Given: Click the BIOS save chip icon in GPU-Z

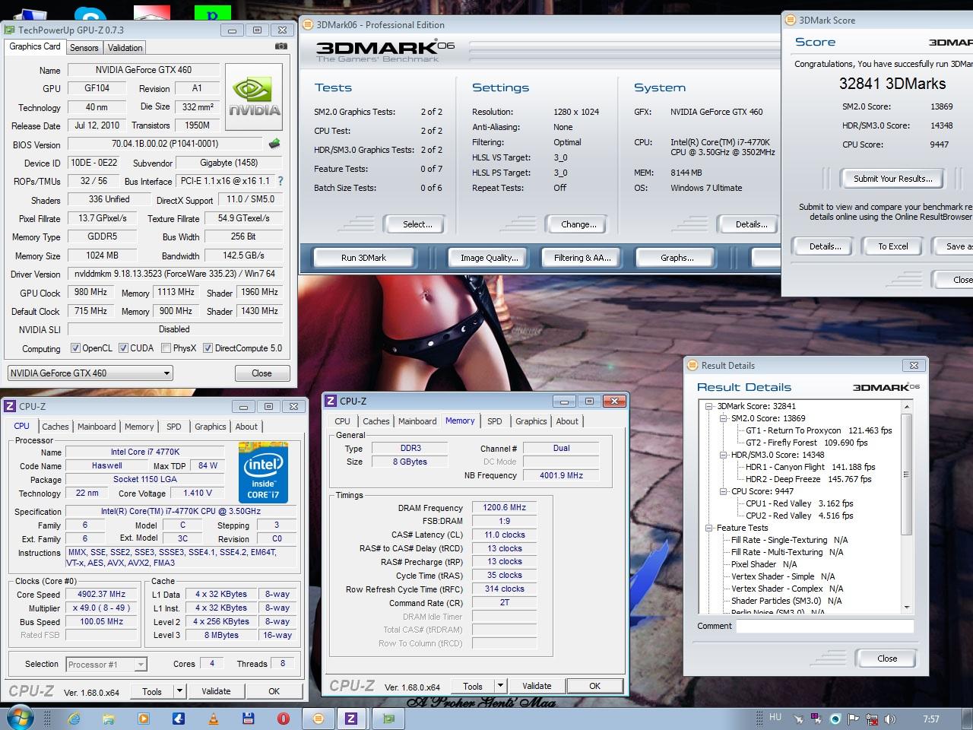Looking at the screenshot, I should [x=274, y=143].
